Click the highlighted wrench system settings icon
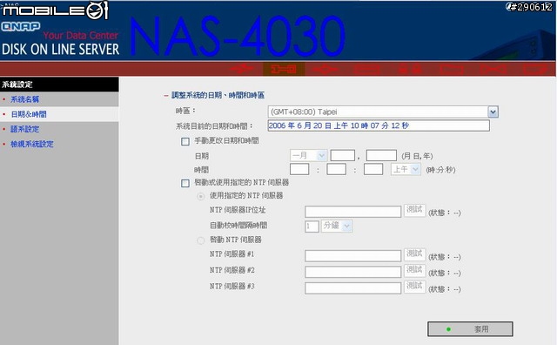Screen dimensions: 557x345 click(284, 69)
